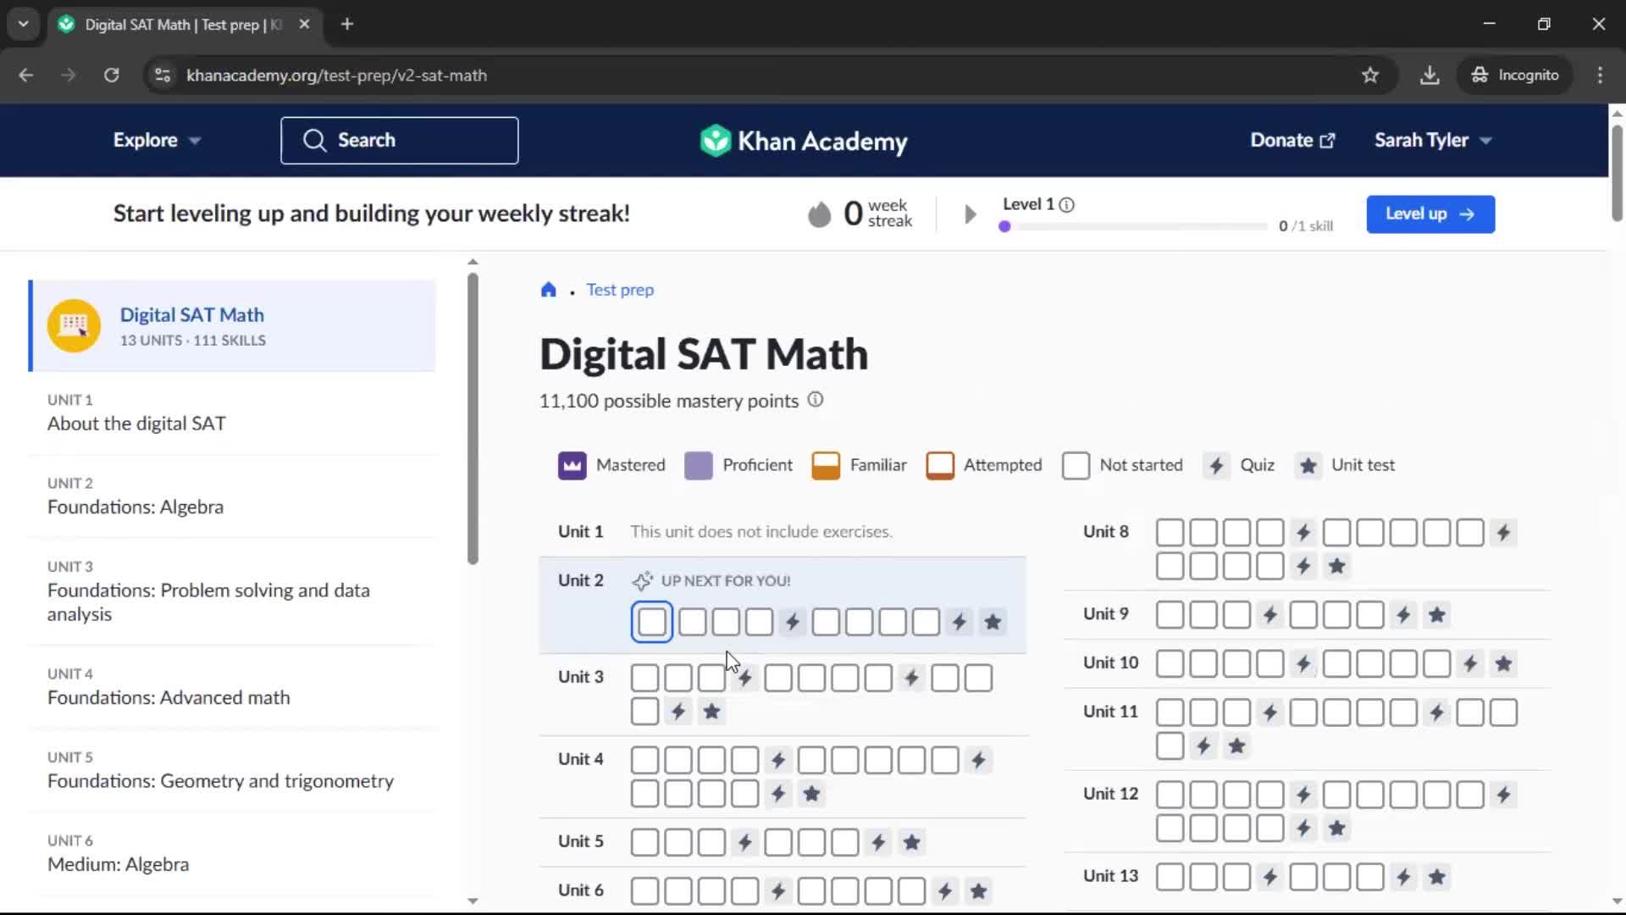
Task: Select first skill box in Unit 2
Action: 651,622
